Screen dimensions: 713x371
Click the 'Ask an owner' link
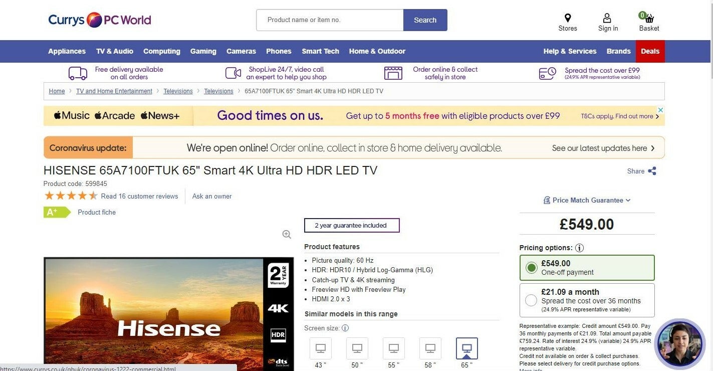212,197
